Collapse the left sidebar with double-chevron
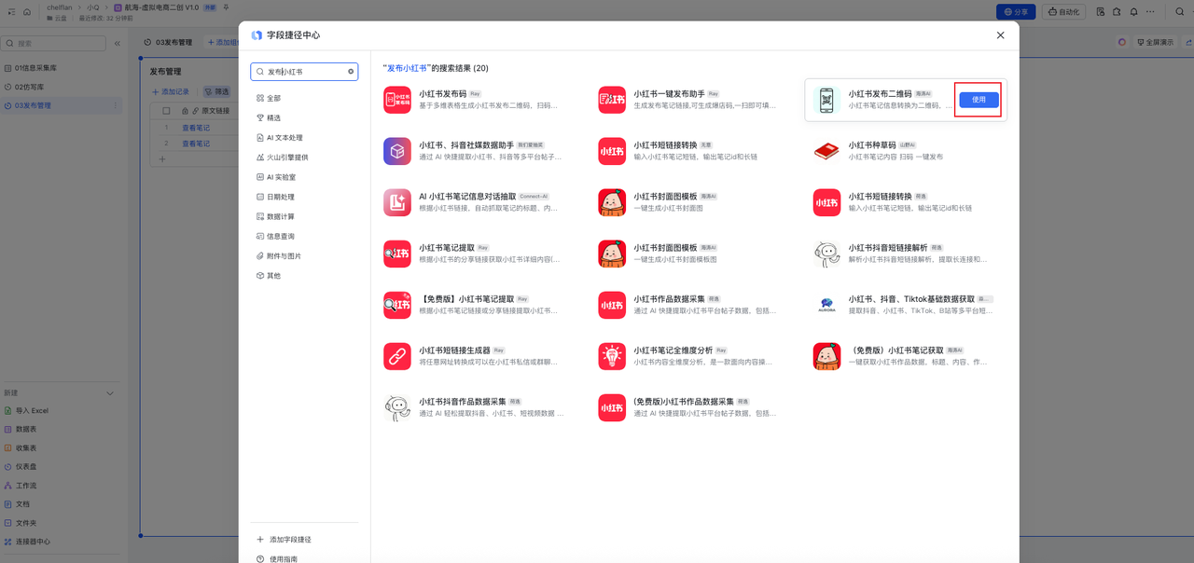The height and width of the screenshot is (563, 1194). tap(118, 43)
